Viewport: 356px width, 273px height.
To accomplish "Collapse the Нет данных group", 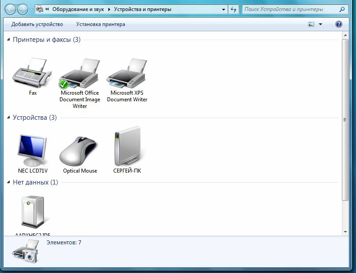I will tap(9, 182).
